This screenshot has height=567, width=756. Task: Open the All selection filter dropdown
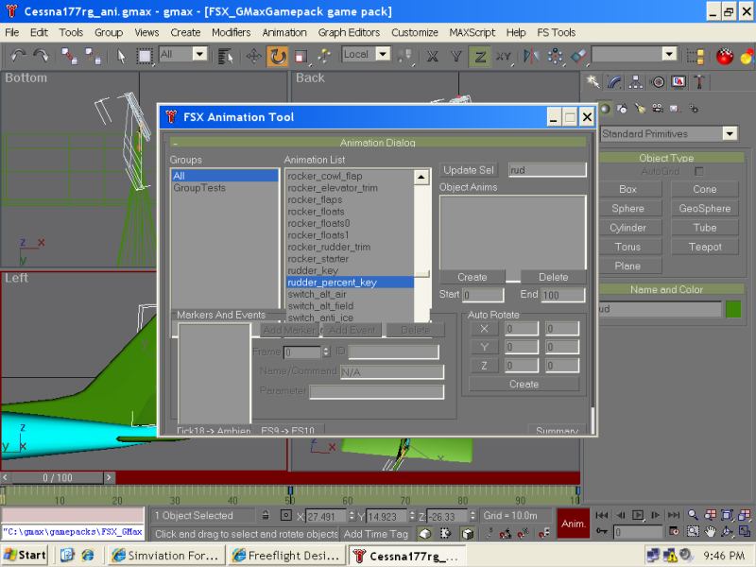[199, 55]
